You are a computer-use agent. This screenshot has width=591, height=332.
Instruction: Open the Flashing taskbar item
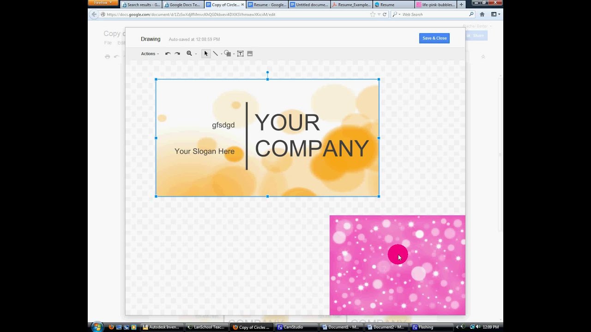pyautogui.click(x=431, y=327)
